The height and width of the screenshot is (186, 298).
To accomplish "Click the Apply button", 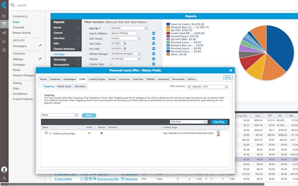I will coord(89,116).
